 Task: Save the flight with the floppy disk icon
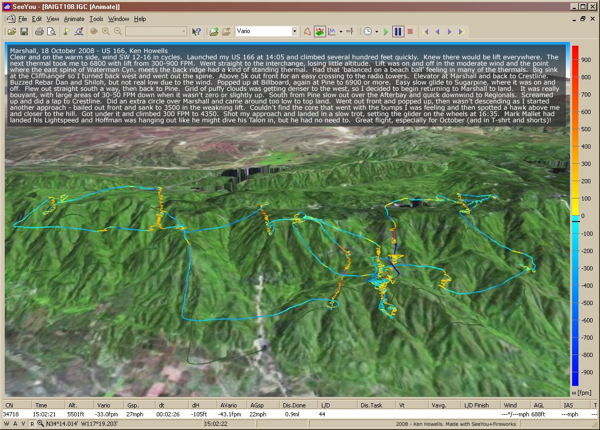24,32
